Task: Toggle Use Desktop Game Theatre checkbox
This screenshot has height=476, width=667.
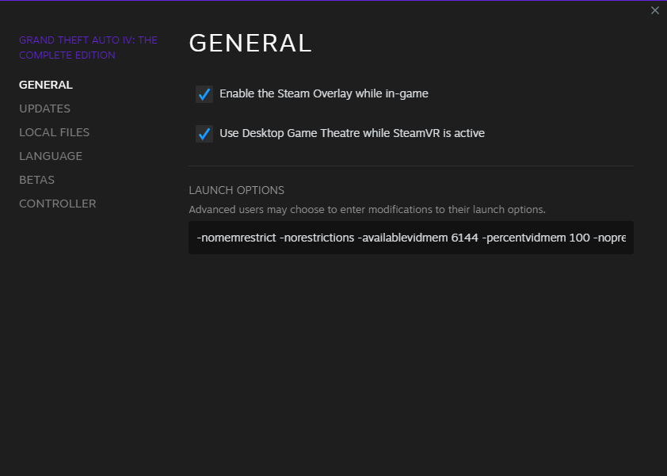Action: point(204,134)
